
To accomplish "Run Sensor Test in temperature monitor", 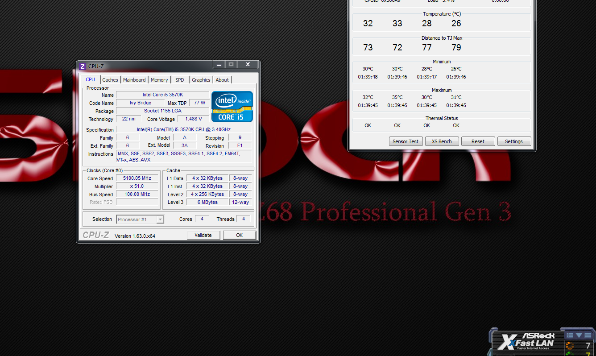I will click(x=406, y=141).
